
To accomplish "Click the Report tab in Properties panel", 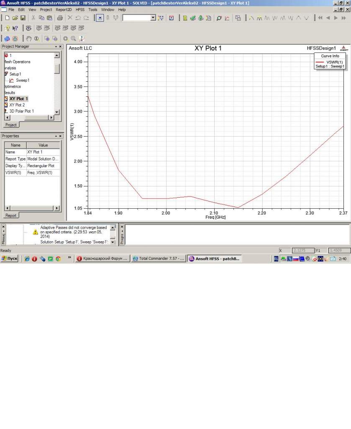I will pos(11,215).
